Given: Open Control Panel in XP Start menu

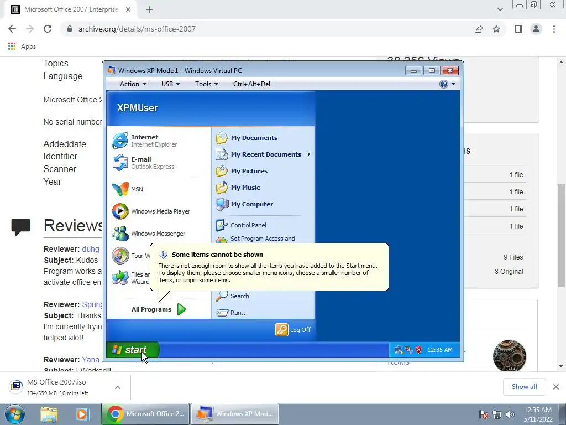Looking at the screenshot, I should (241, 225).
